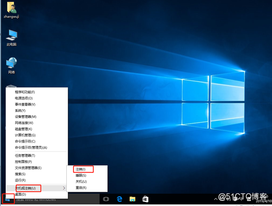
Task: Open 控制面板(P) from the menu
Action: tap(37, 162)
